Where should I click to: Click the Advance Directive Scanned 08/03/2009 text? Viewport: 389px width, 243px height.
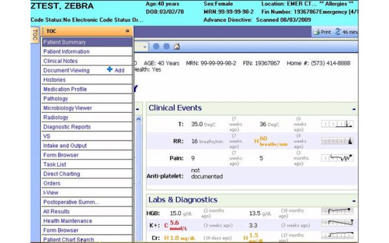[257, 20]
